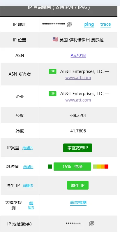This screenshot has width=120, height=238.
Task: Open the AS7018 ASN link
Action: pos(78,55)
